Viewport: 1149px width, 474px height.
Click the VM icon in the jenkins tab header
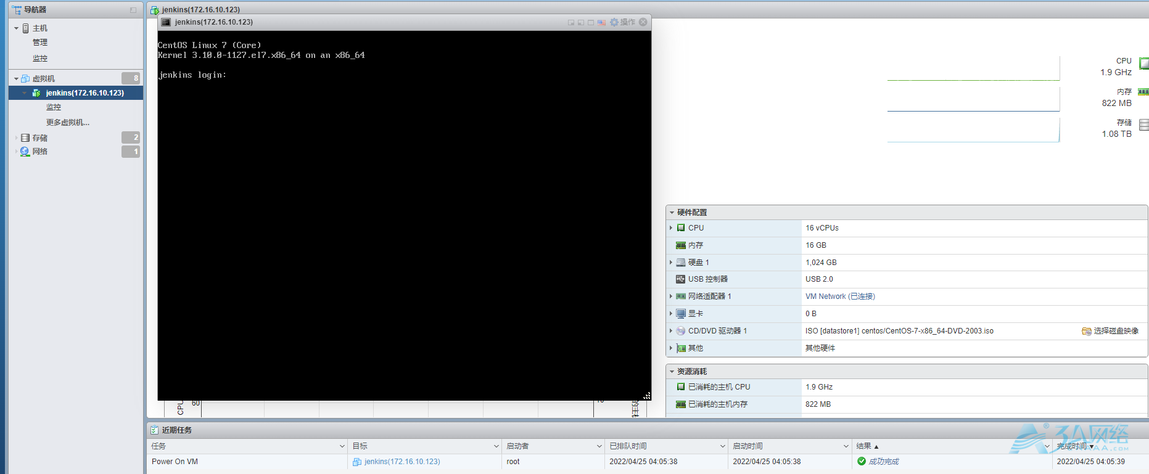coord(155,10)
